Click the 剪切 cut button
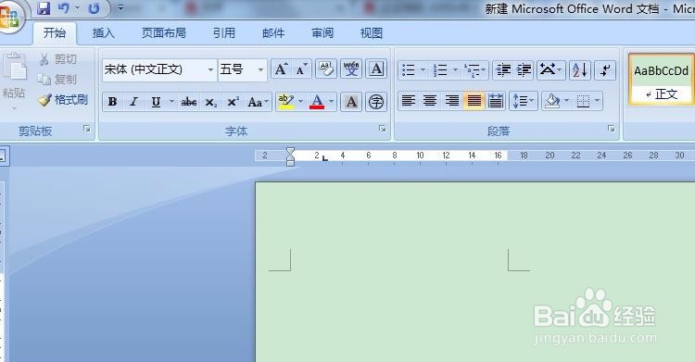The height and width of the screenshot is (362, 695). click(x=58, y=59)
